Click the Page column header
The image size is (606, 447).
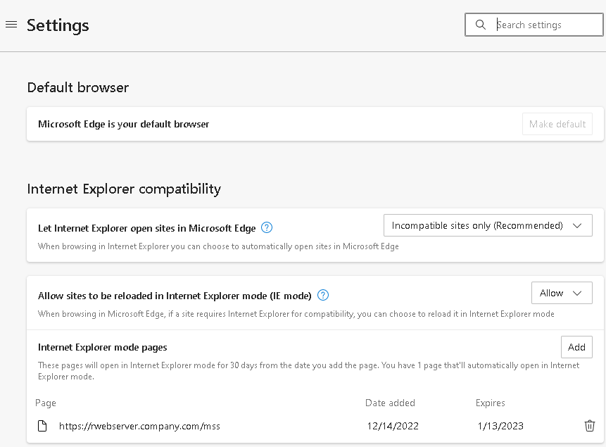pyautogui.click(x=45, y=403)
